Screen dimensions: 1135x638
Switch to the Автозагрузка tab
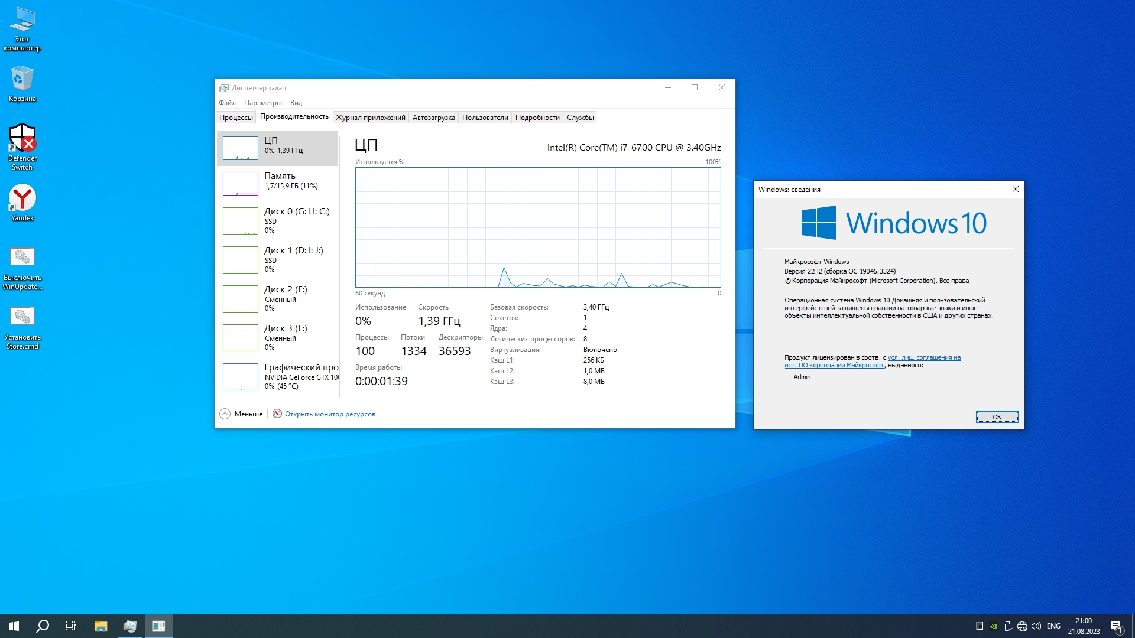[433, 118]
